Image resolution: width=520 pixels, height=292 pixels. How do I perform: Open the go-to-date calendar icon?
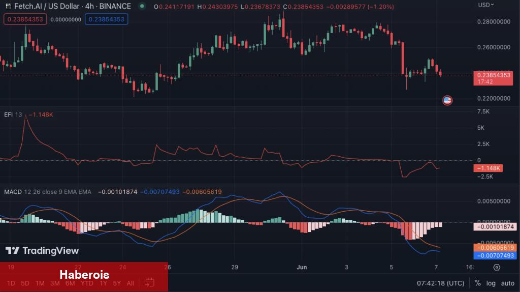point(150,283)
